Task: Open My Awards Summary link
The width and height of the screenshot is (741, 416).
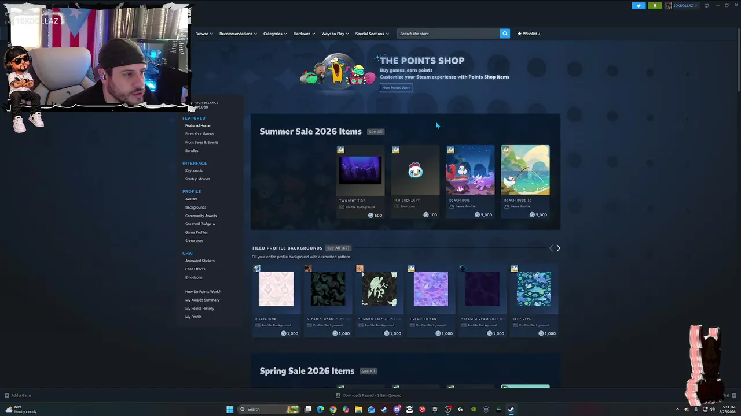Action: (x=202, y=300)
